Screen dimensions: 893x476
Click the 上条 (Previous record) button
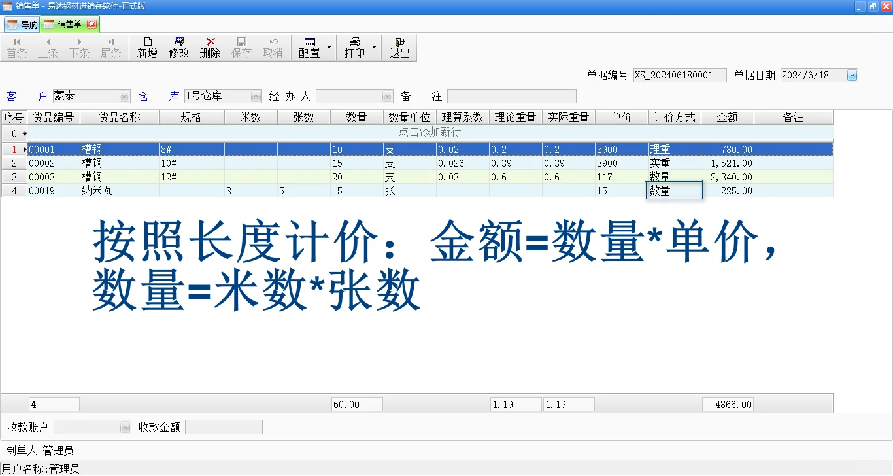click(48, 47)
